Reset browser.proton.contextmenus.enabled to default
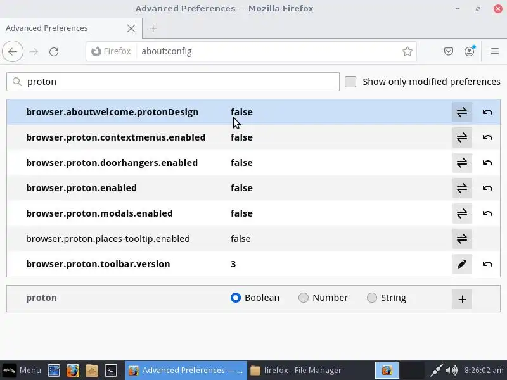This screenshot has width=507, height=380. coord(487,137)
